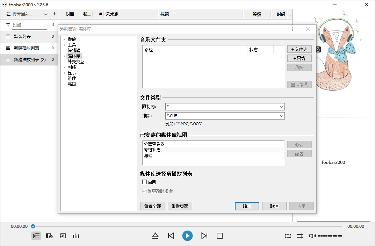Image resolution: width=375 pixels, height=246 pixels.
Task: Click the shuffle playback order icon
Action: 300,236
